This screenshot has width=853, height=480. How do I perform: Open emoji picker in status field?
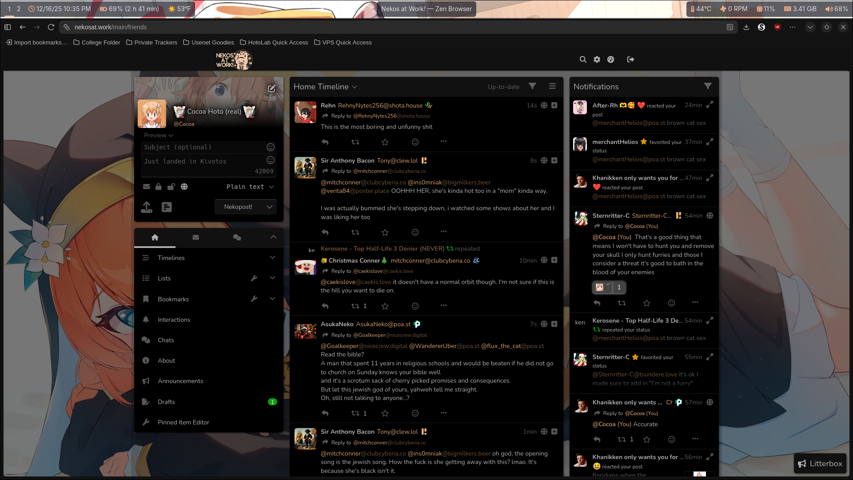tap(270, 160)
